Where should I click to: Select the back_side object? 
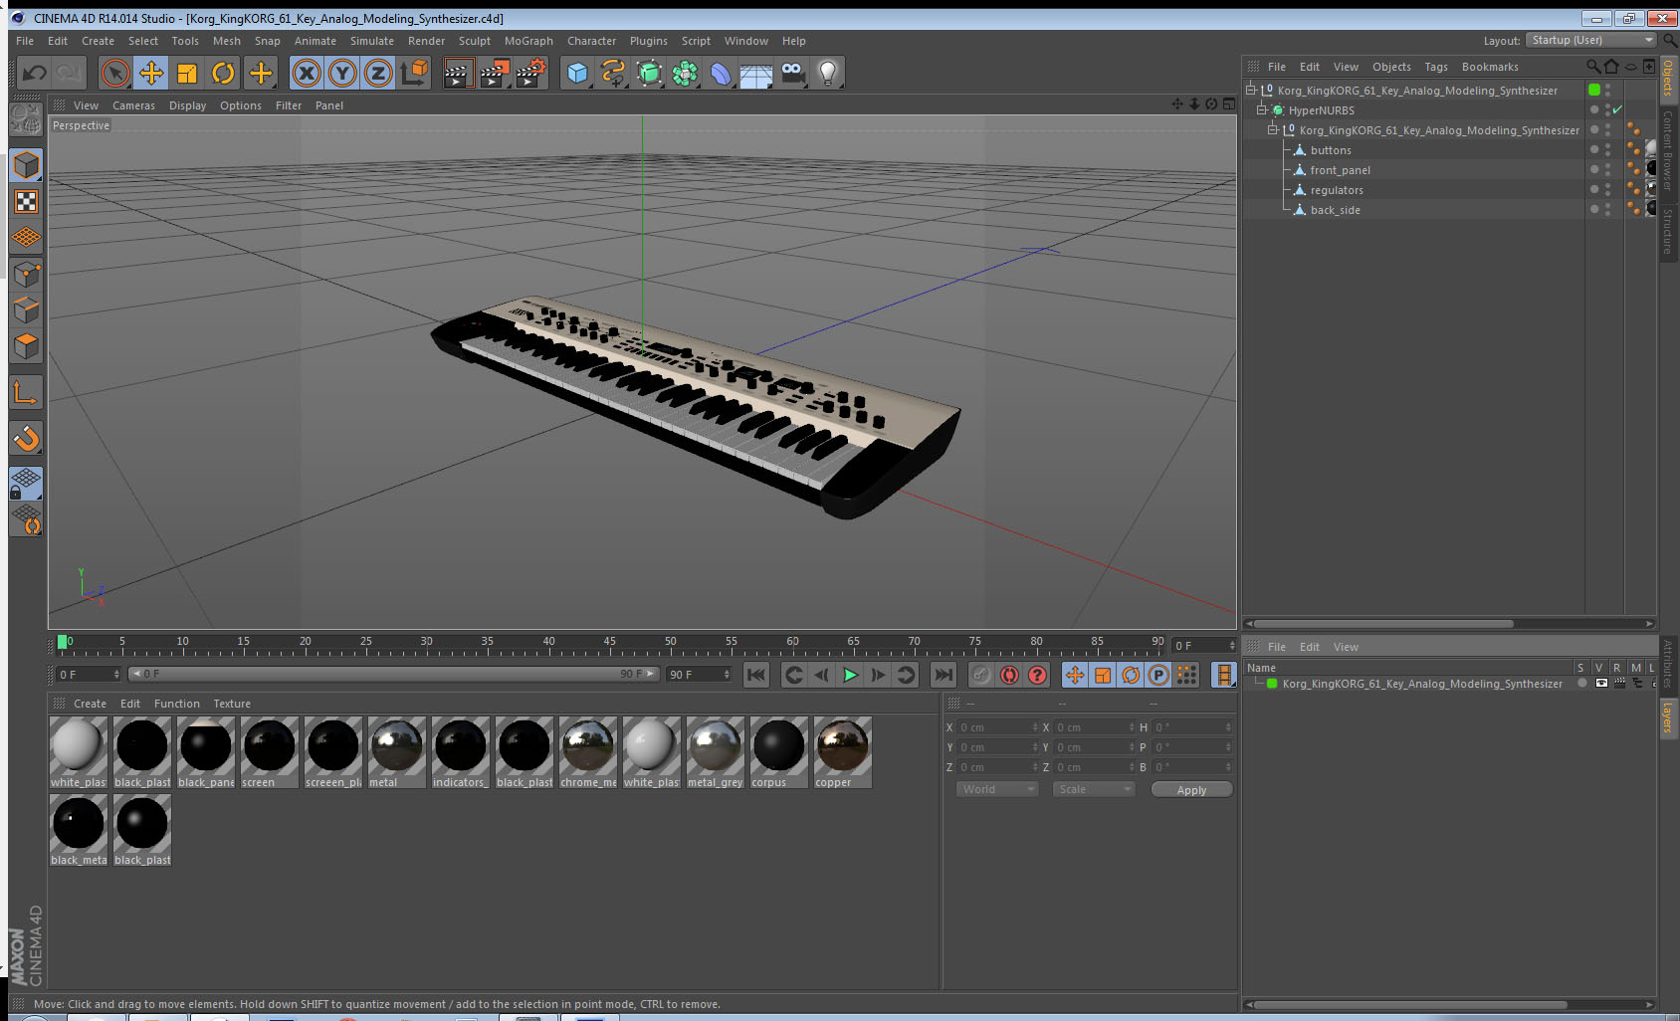(x=1335, y=210)
